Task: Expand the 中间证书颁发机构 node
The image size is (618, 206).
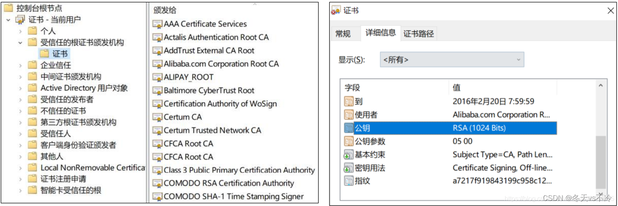Action: (x=21, y=77)
